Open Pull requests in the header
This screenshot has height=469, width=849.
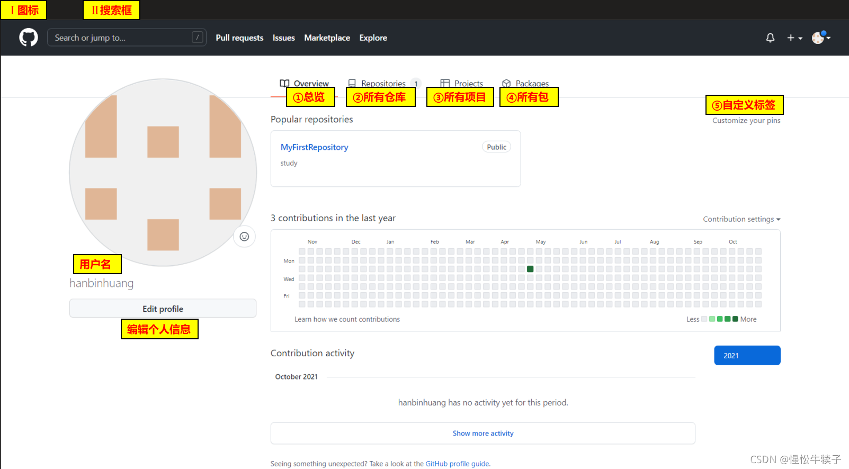point(239,38)
